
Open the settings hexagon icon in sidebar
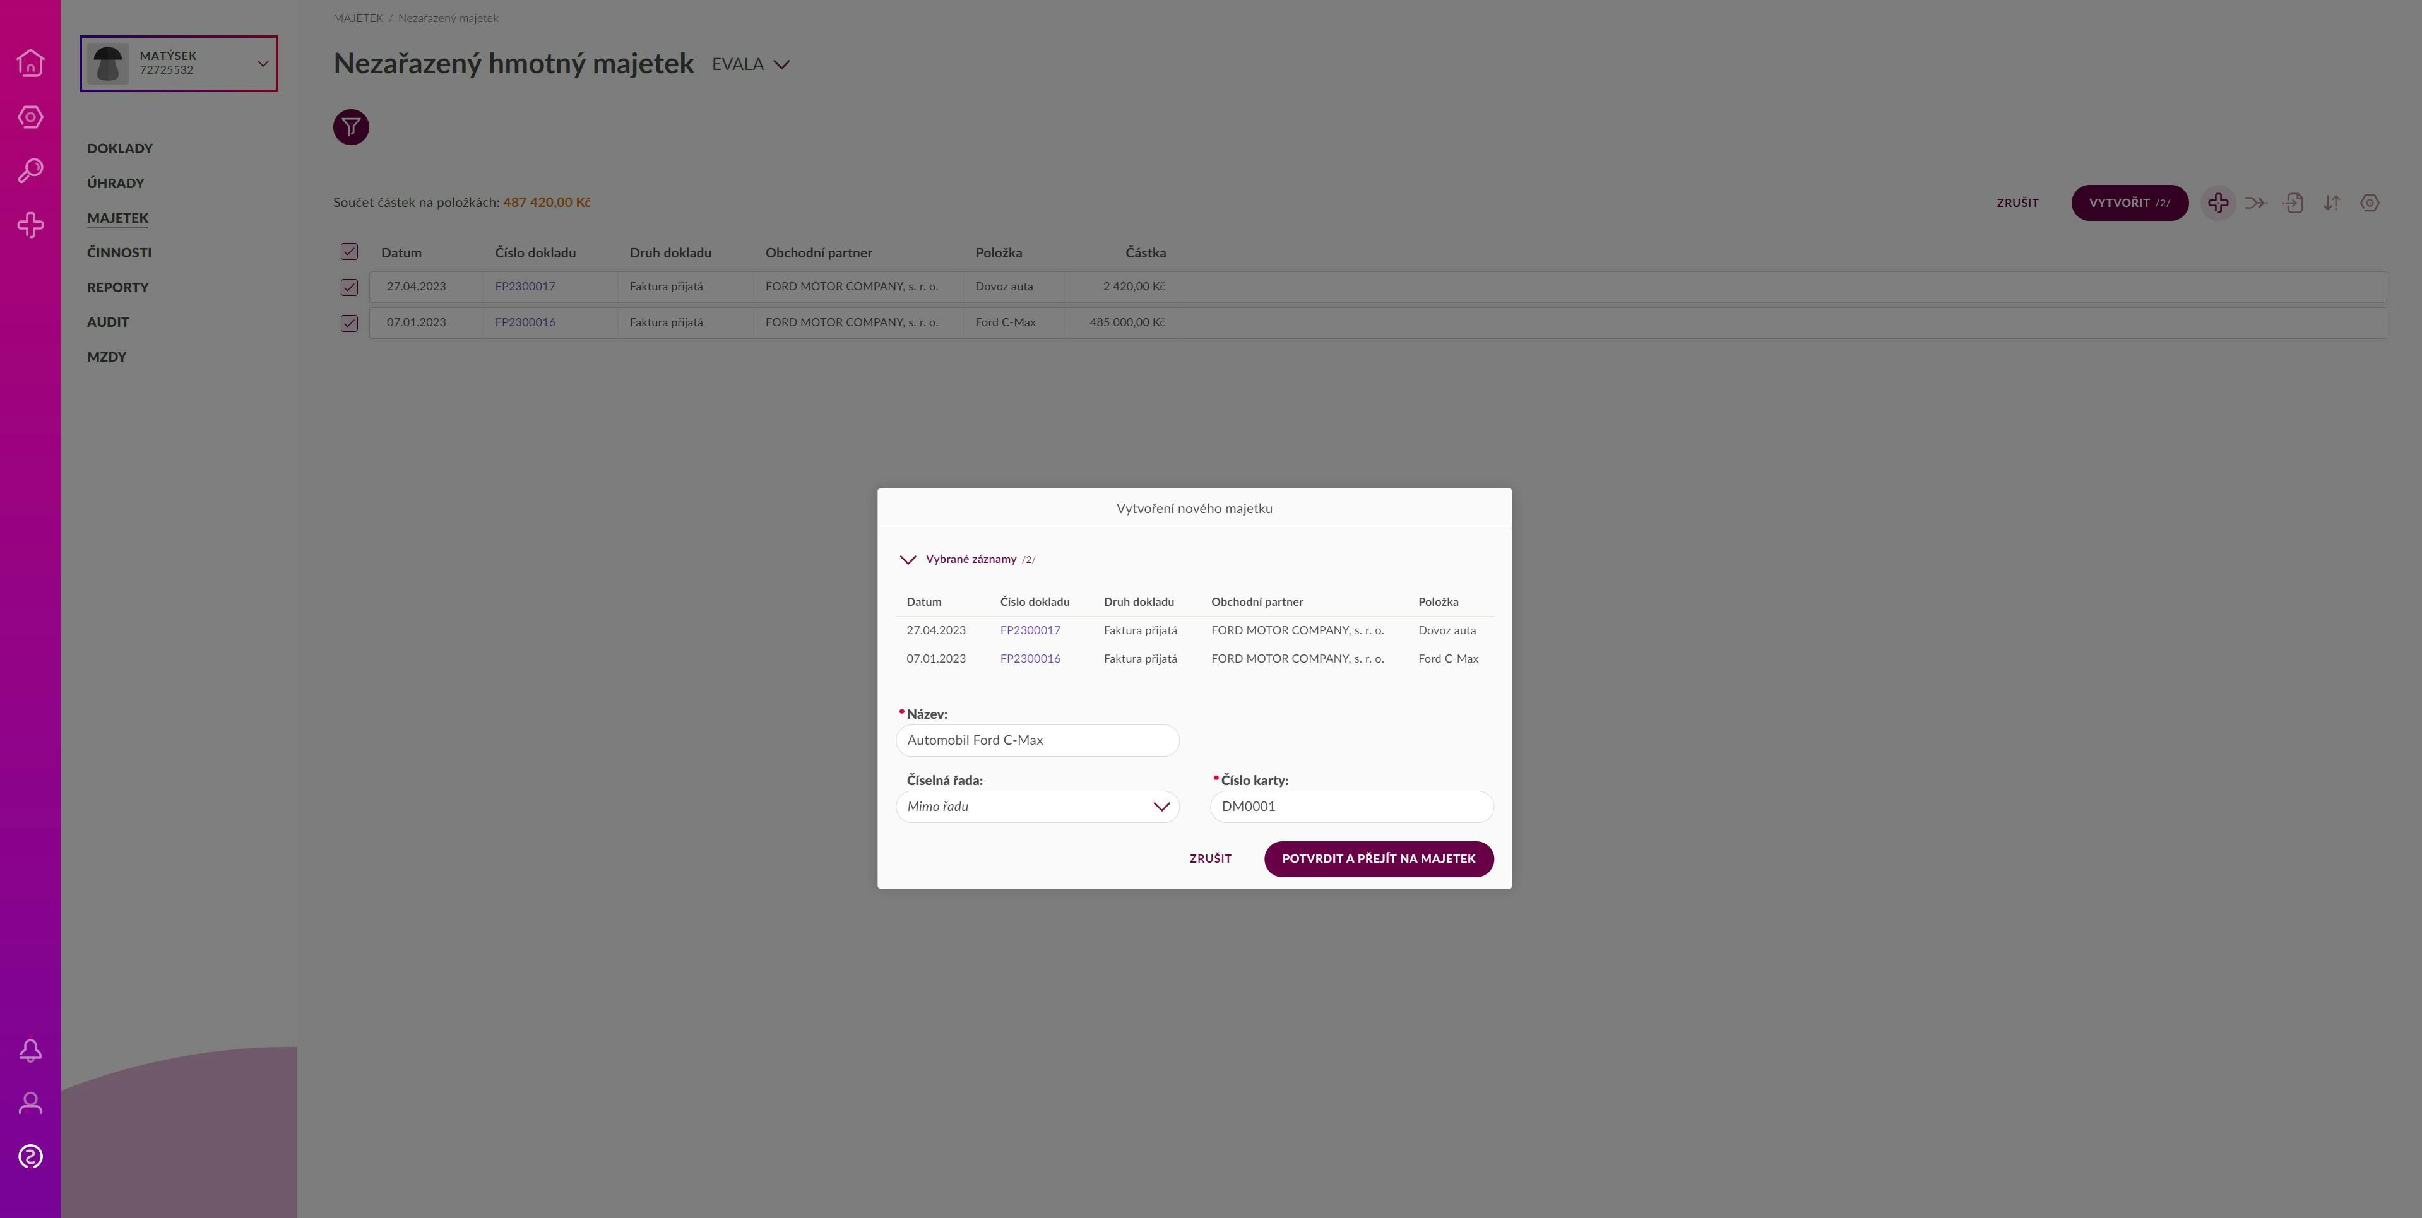[x=30, y=117]
